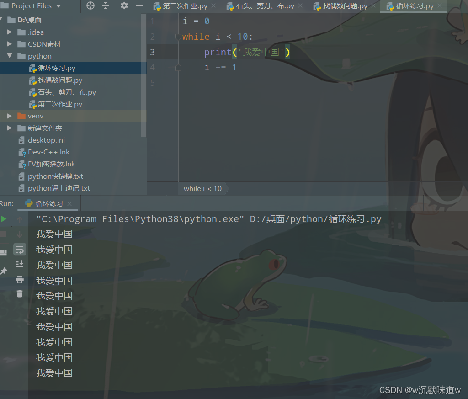Click scroll to end icon in console

pyautogui.click(x=20, y=264)
